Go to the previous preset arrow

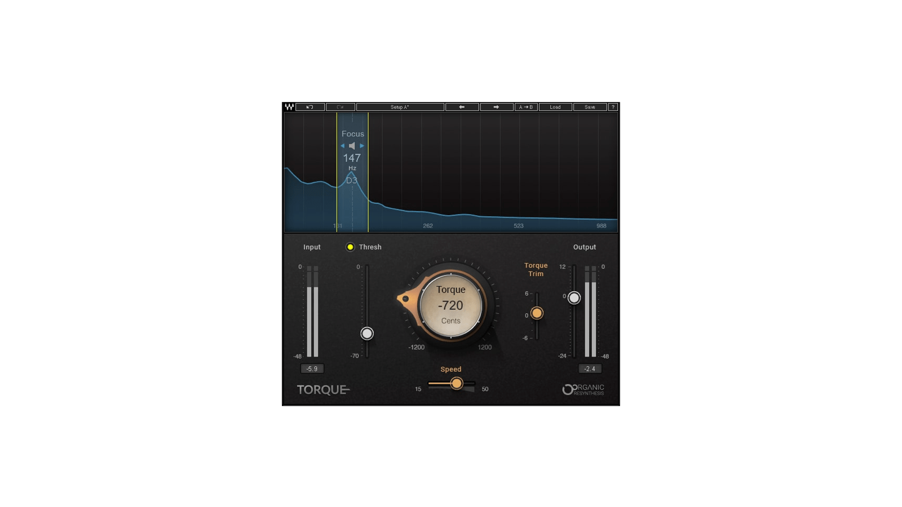pyautogui.click(x=462, y=107)
